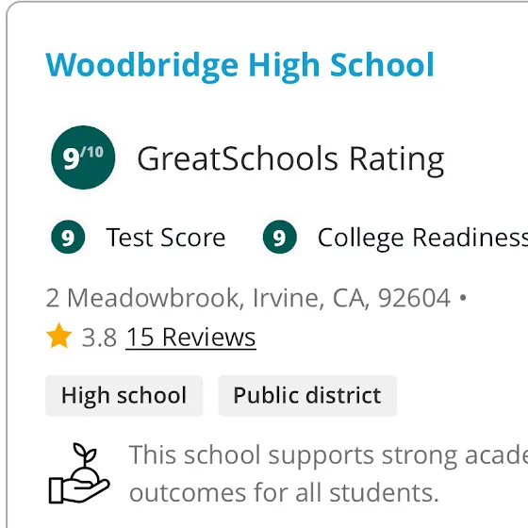Click the 'outcomes for all students.' text line
This screenshot has width=528, height=528.
(284, 493)
